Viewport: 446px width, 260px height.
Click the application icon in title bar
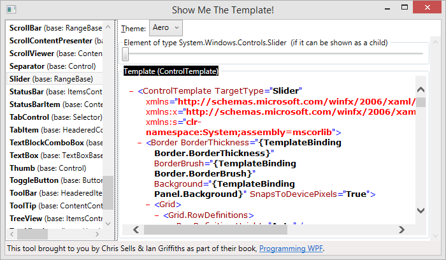[11, 10]
